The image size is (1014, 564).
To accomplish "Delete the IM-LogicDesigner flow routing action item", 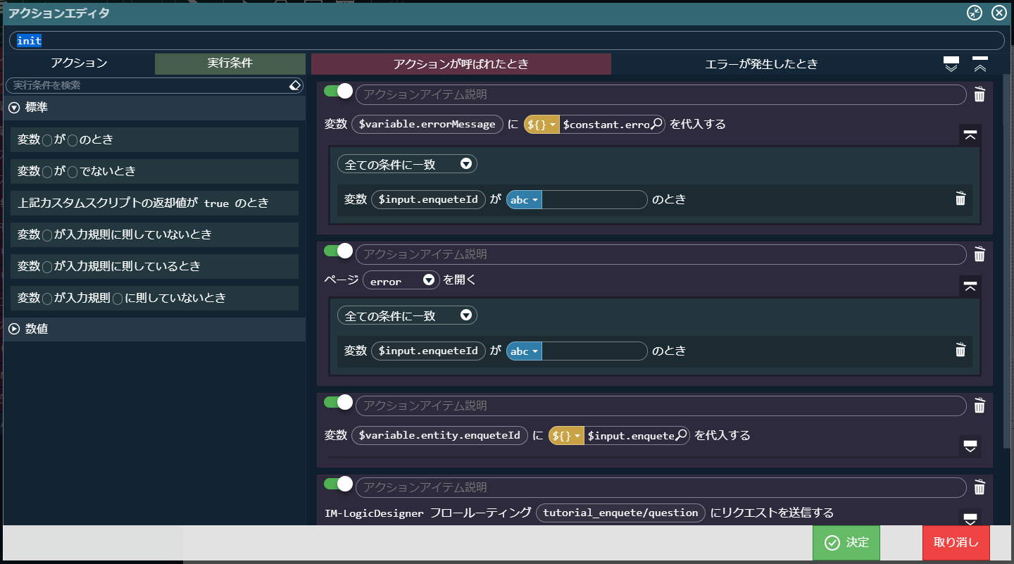I will pos(979,487).
